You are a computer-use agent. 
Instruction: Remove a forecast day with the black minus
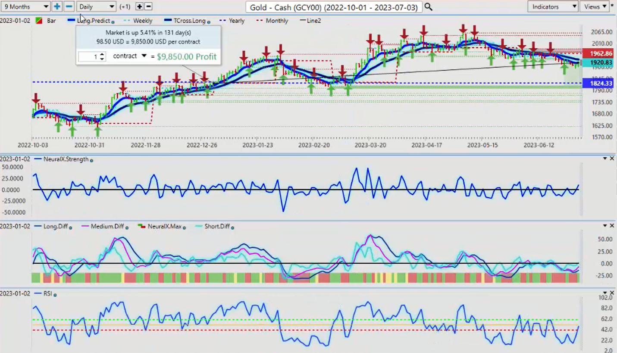click(148, 6)
